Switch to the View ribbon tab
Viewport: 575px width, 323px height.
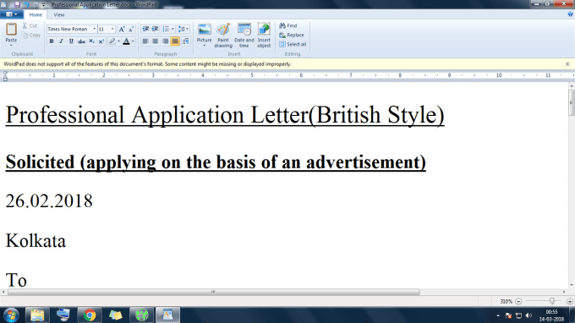(59, 14)
